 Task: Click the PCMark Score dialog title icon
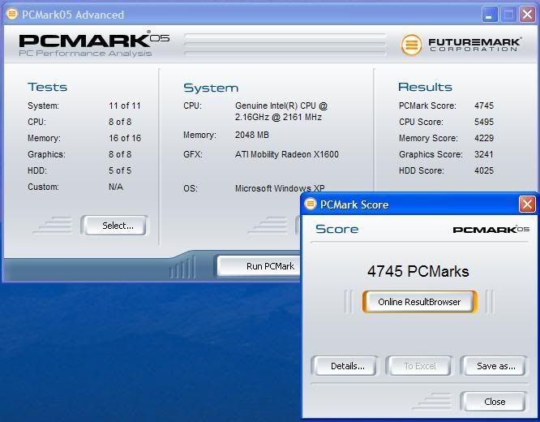[x=311, y=205]
